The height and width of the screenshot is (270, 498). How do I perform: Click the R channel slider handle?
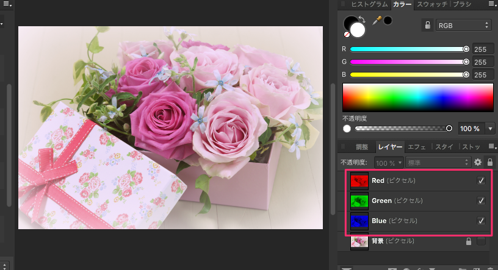point(466,49)
